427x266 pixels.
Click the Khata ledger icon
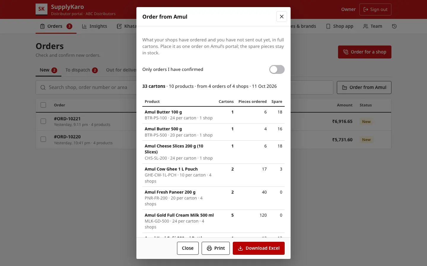click(119, 26)
